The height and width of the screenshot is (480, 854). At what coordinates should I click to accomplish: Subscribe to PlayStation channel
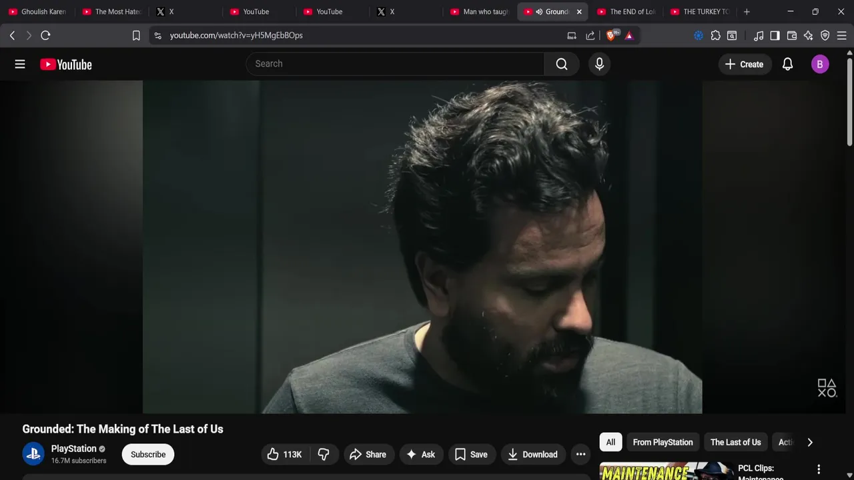[x=148, y=455]
